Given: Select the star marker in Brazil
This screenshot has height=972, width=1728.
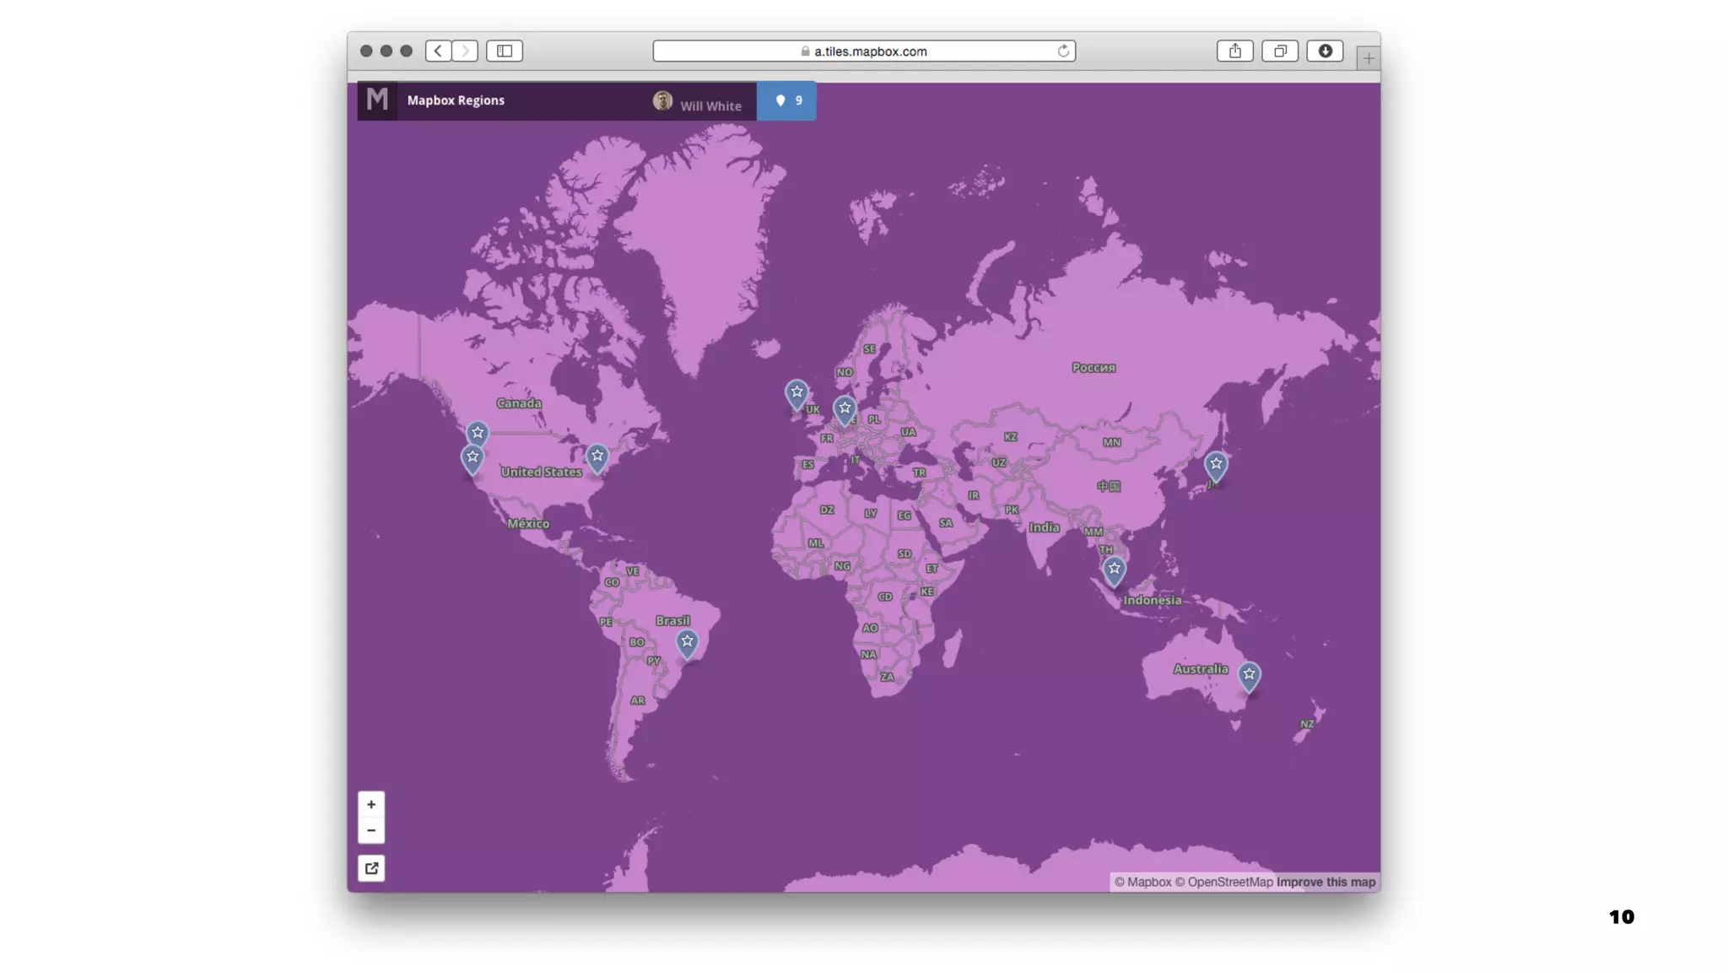Looking at the screenshot, I should click(x=687, y=642).
